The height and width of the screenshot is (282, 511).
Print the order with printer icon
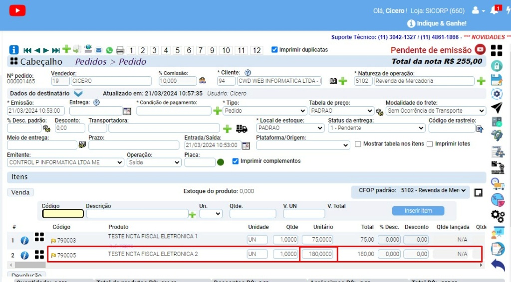coord(120,50)
